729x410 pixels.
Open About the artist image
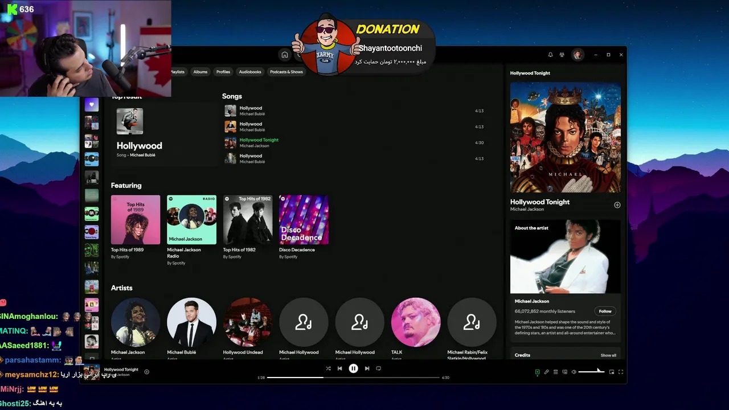coord(566,256)
